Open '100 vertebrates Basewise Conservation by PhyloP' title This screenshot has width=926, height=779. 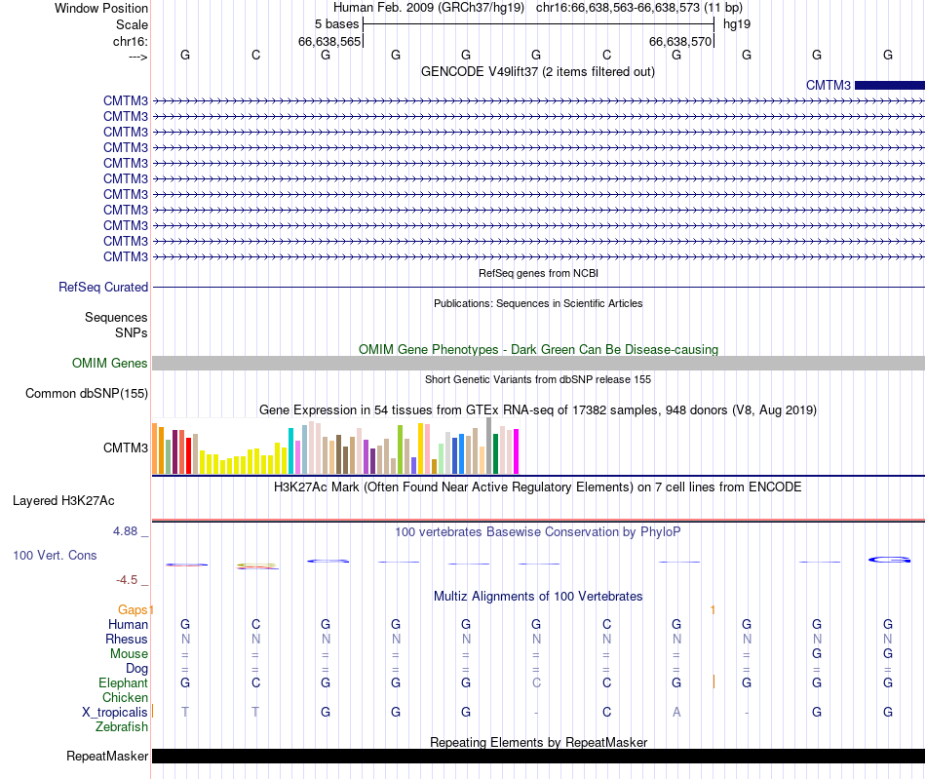(538, 531)
